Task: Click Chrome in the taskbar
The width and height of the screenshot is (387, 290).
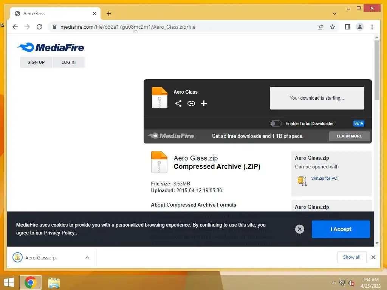Action: point(31,282)
